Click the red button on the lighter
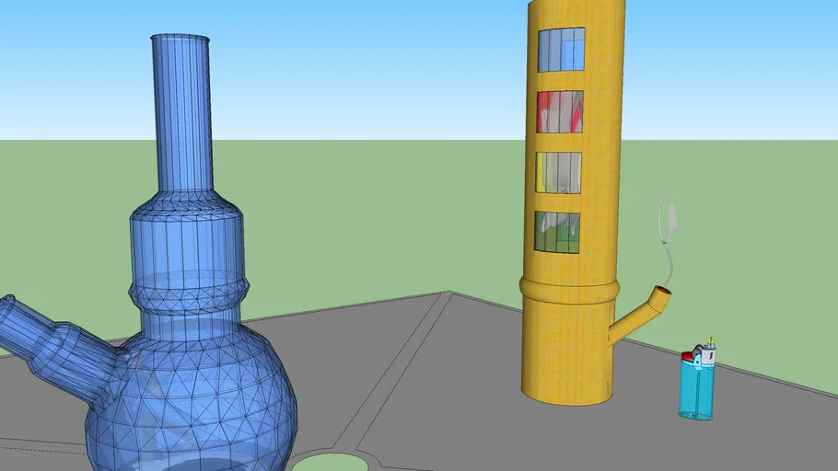The image size is (838, 471). 689,356
